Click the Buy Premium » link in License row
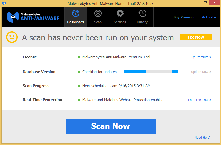Image resolution: width=221 pixels, height=145 pixels. tap(200, 57)
